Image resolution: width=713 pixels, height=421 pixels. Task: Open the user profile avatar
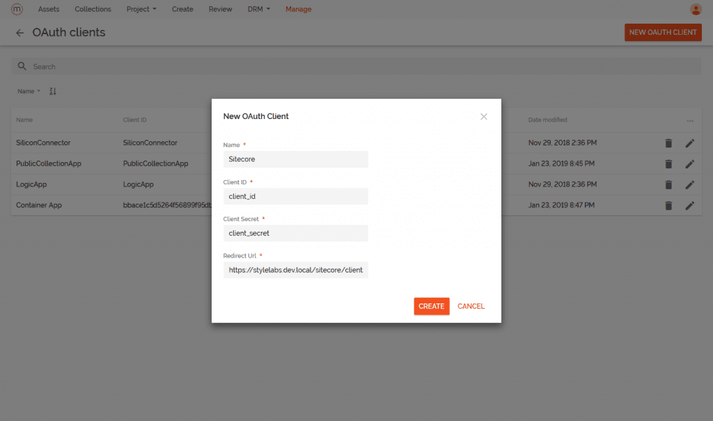(695, 9)
